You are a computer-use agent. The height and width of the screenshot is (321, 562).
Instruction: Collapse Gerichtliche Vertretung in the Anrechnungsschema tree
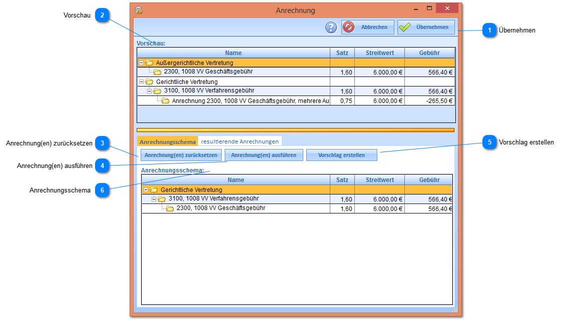click(146, 190)
